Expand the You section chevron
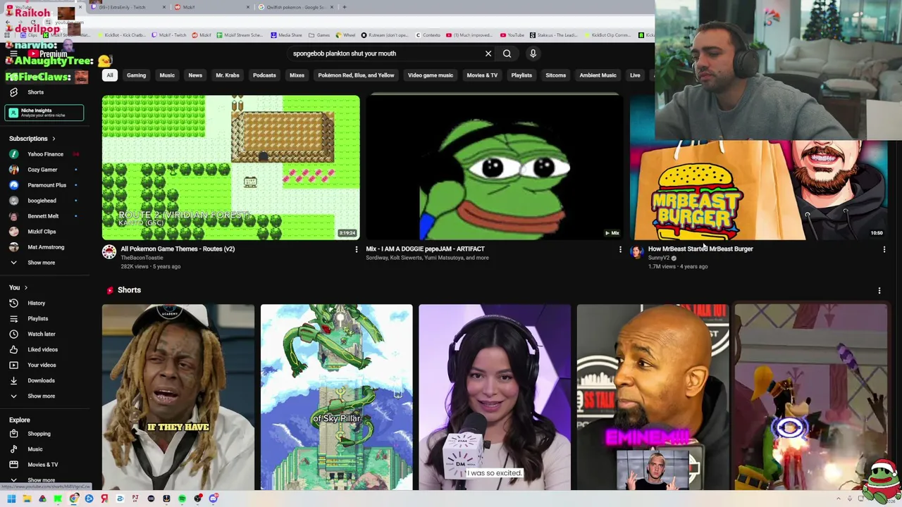This screenshot has height=507, width=902. pos(25,287)
